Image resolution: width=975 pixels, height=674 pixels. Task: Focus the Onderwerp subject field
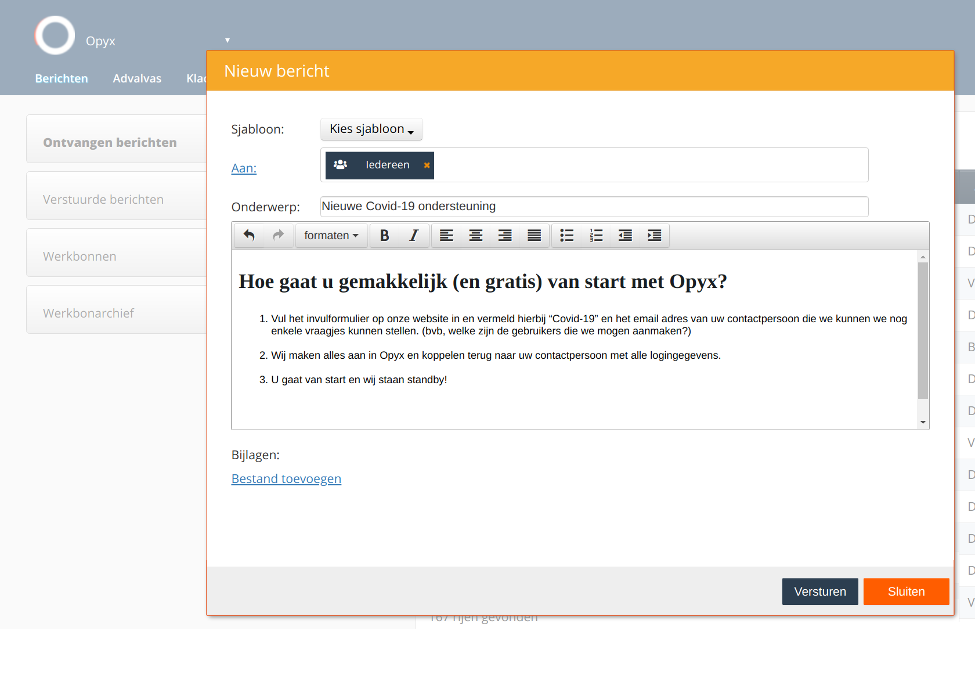(594, 207)
